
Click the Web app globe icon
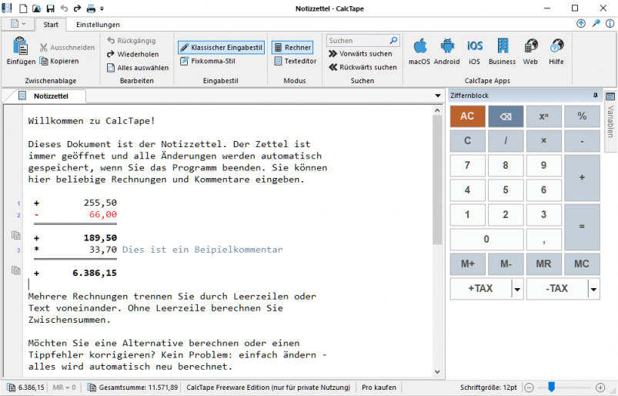pos(530,47)
